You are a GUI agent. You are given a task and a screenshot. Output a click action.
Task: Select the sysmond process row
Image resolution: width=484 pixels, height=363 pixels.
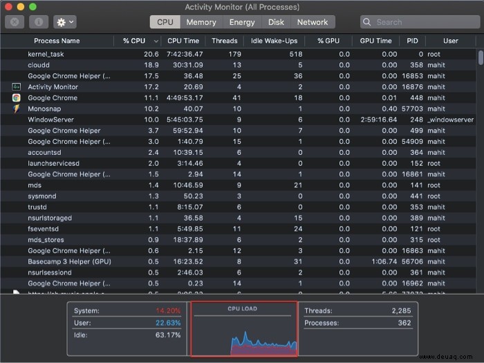pos(238,196)
